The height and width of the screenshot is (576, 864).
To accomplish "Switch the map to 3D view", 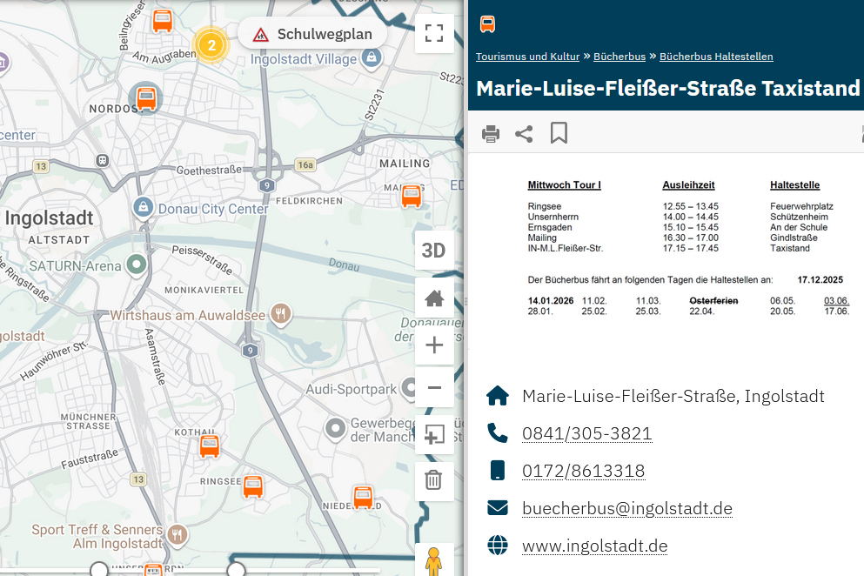I will coord(433,251).
